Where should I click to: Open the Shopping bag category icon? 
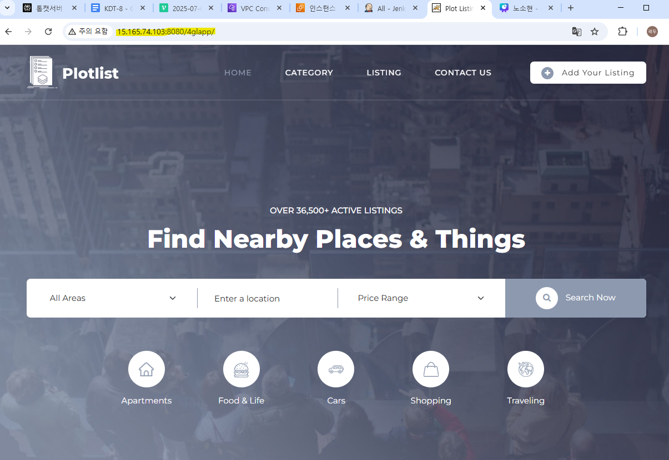coord(431,369)
